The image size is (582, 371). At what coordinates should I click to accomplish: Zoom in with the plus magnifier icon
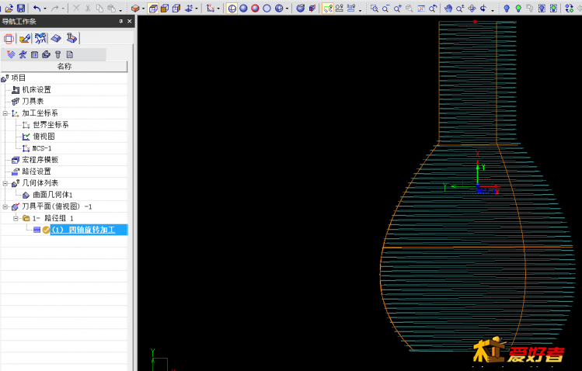[398, 9]
